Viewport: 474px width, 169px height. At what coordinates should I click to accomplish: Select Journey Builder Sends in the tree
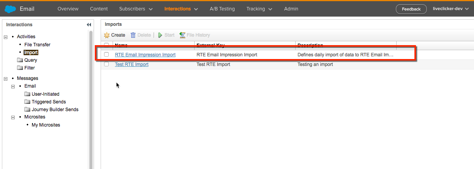[x=55, y=110]
